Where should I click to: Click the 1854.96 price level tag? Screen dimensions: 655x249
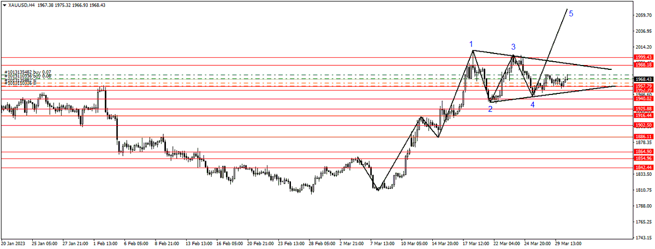point(644,158)
